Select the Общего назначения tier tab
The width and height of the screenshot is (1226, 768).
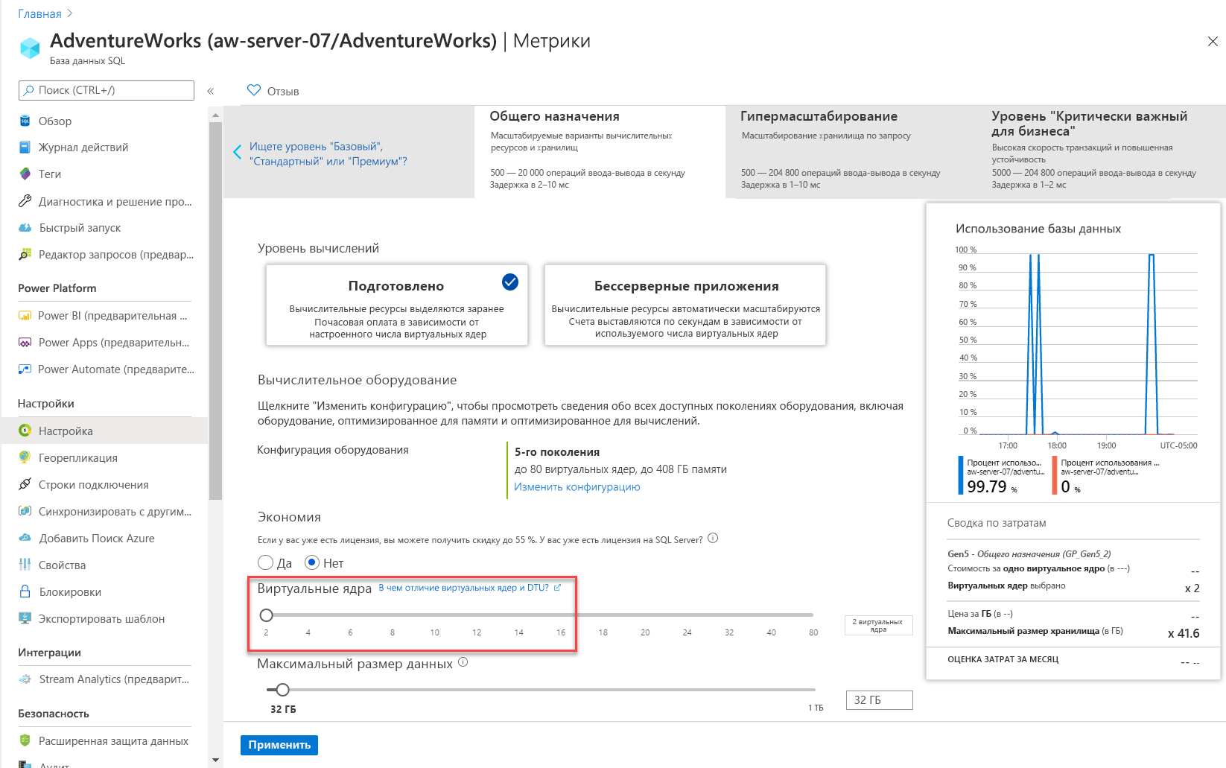click(600, 151)
